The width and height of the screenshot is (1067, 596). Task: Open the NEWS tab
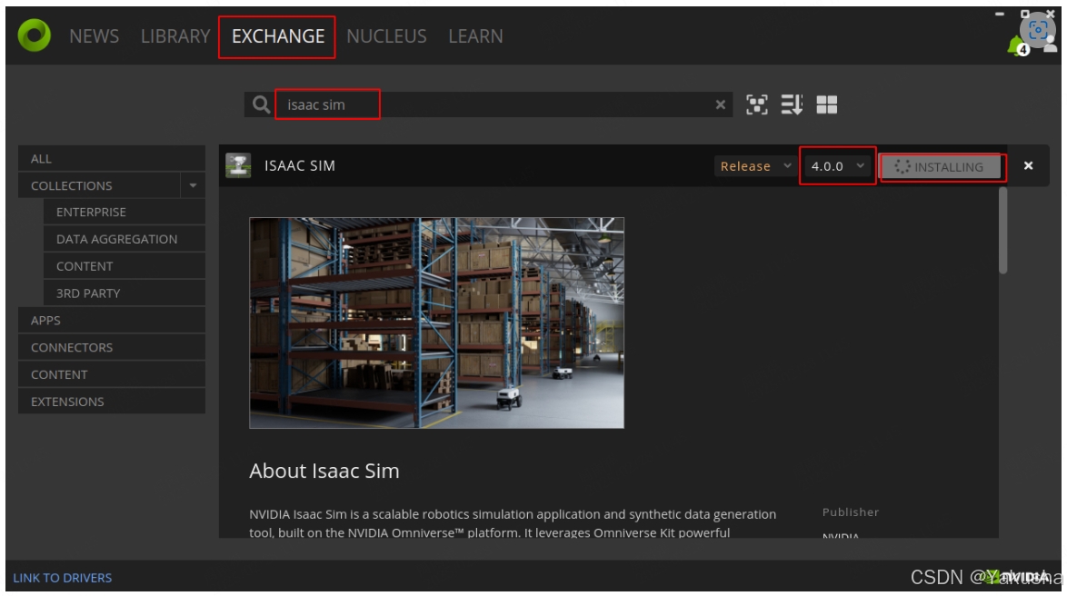[94, 36]
